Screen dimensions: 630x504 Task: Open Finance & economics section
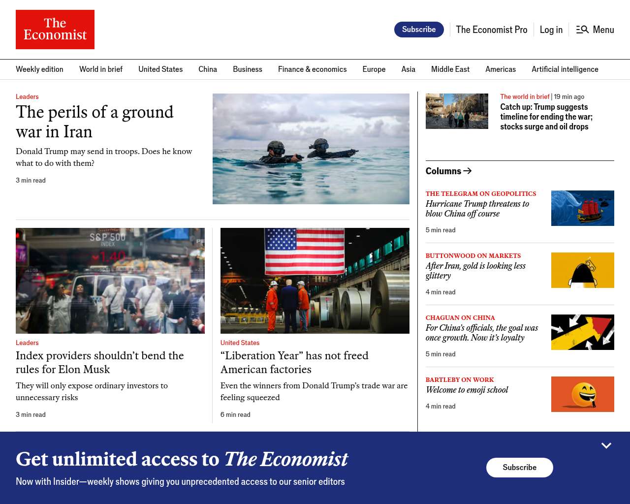(313, 69)
